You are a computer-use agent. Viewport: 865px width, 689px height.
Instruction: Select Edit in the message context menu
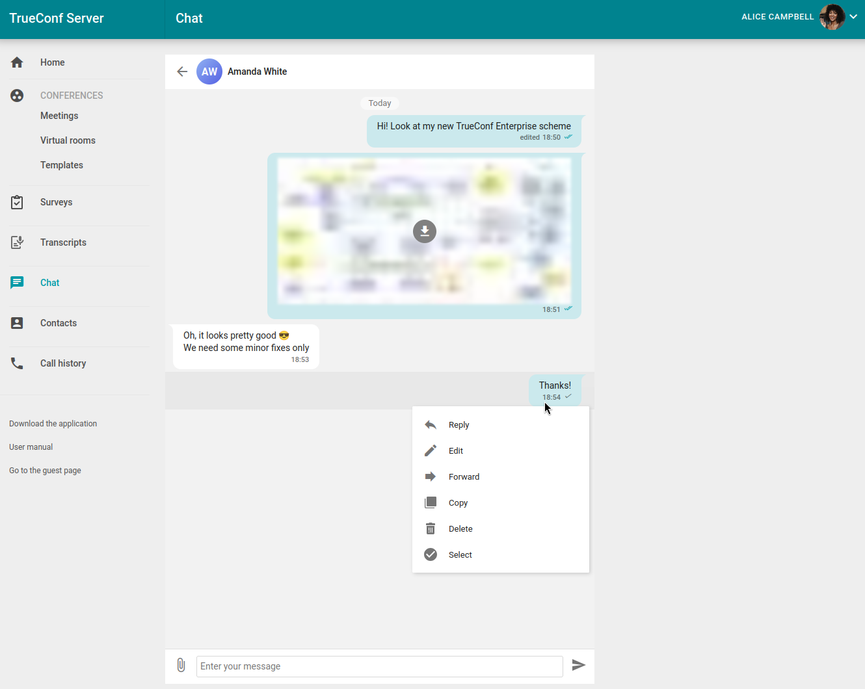pyautogui.click(x=456, y=451)
